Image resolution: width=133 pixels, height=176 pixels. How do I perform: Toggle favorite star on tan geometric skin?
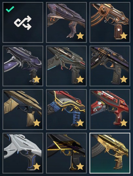[x=37, y=123]
